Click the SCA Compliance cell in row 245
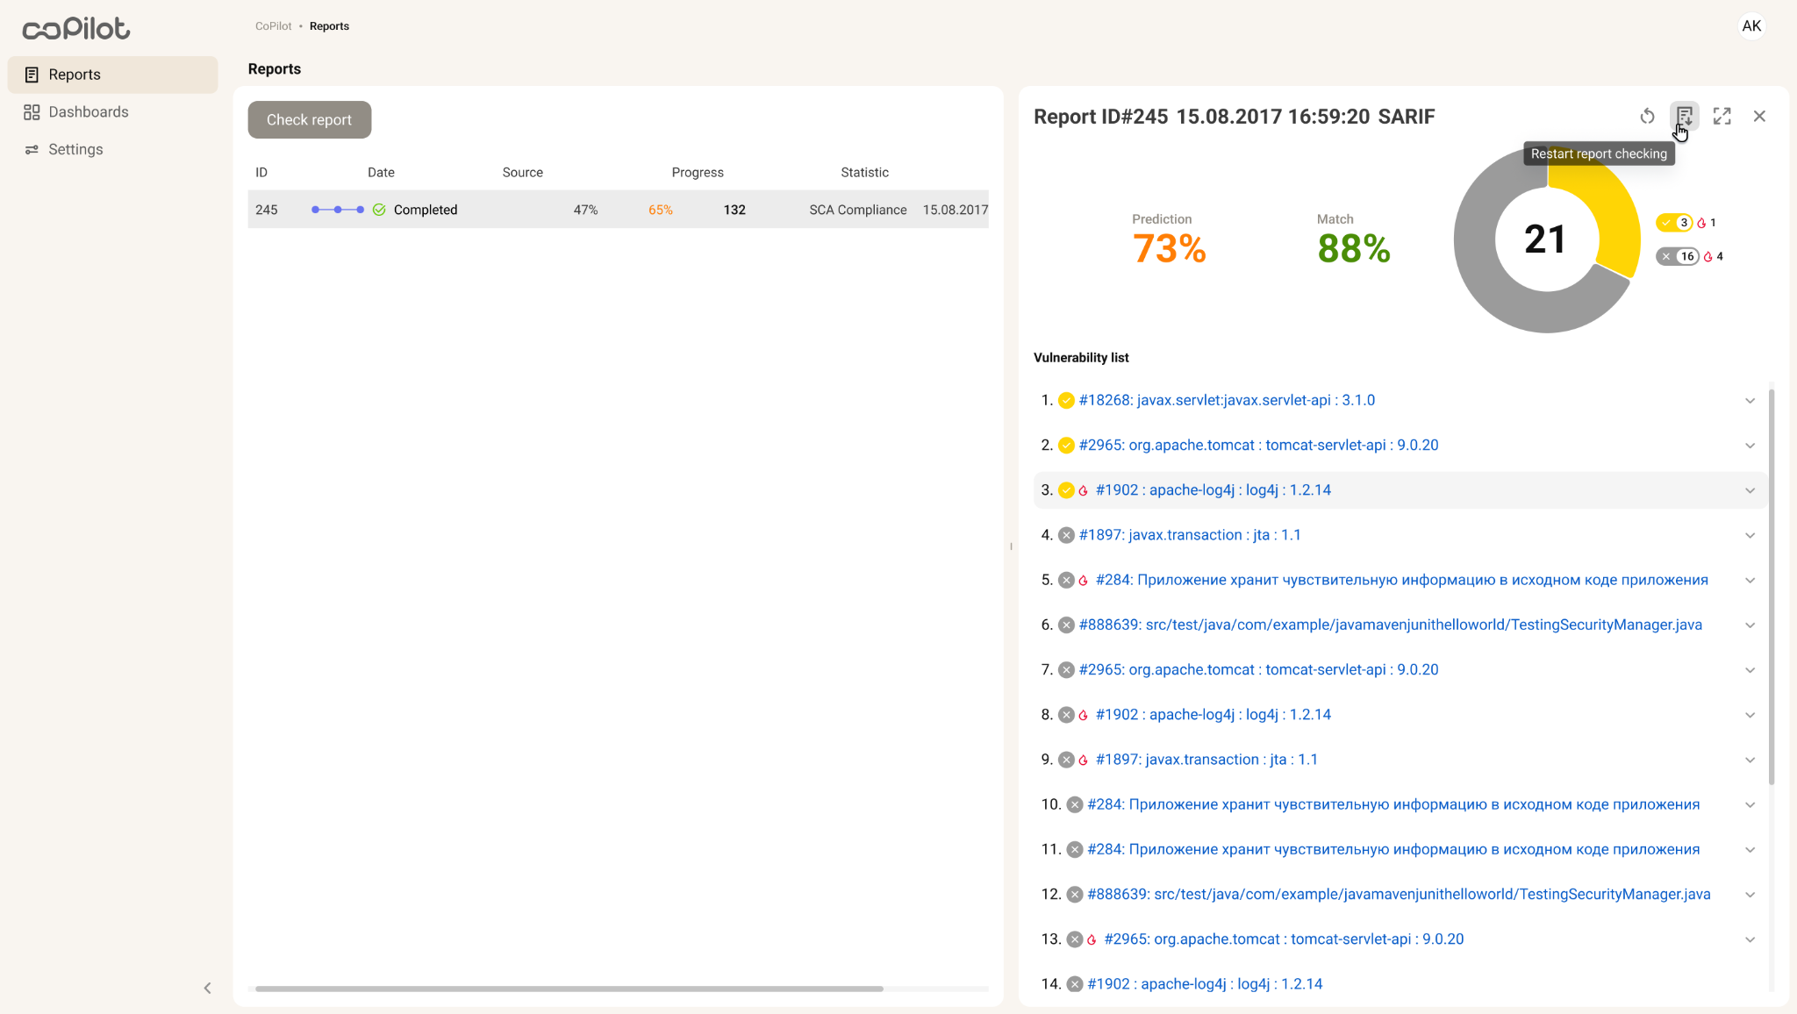Screen dimensions: 1797x1014 [x=857, y=210]
